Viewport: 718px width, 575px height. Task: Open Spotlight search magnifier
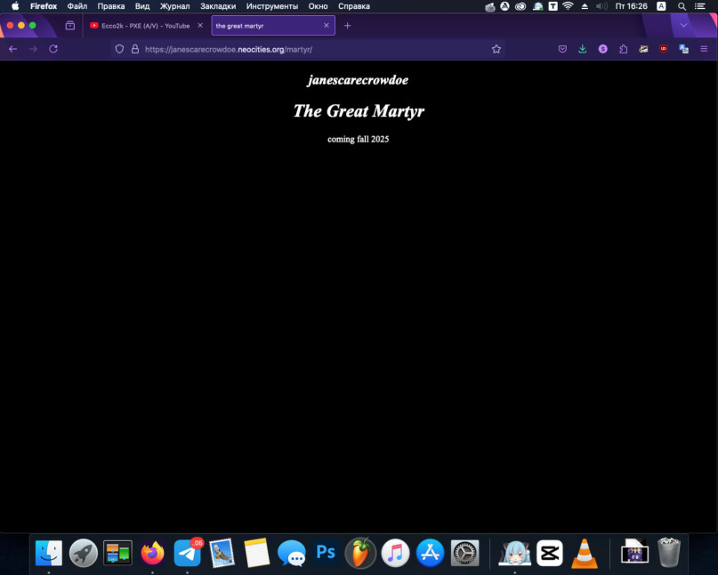(682, 6)
